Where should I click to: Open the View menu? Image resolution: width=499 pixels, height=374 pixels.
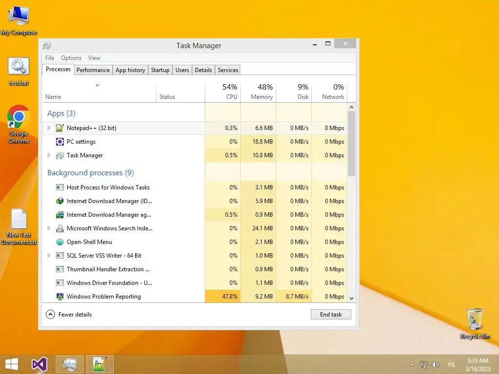94,58
